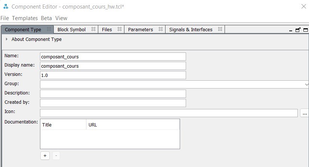Minimize the tab panel
This screenshot has height=167, width=309.
coord(291,30)
